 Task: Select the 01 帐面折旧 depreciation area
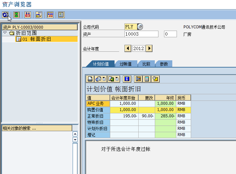(x=47, y=39)
